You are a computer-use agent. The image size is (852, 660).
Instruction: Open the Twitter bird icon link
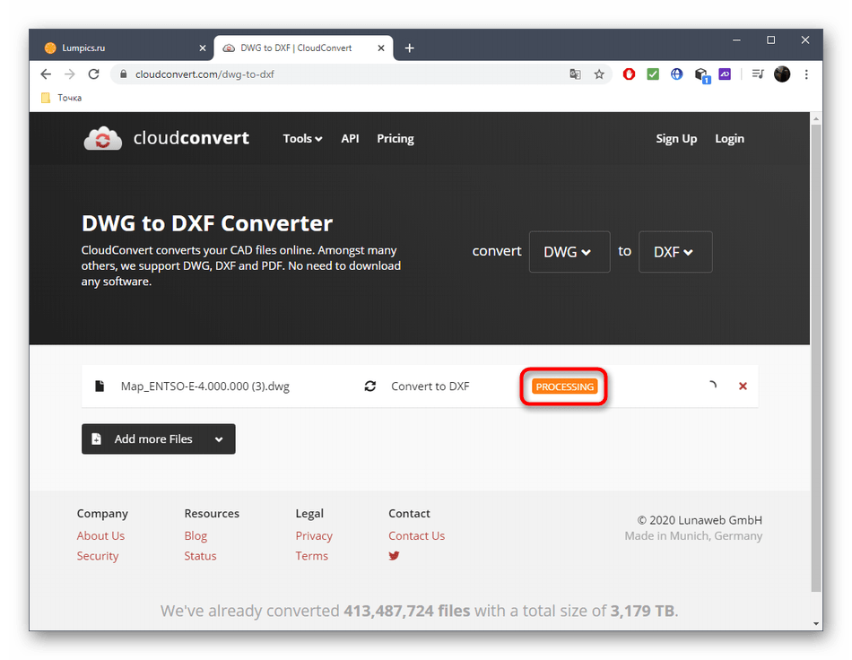(x=394, y=556)
